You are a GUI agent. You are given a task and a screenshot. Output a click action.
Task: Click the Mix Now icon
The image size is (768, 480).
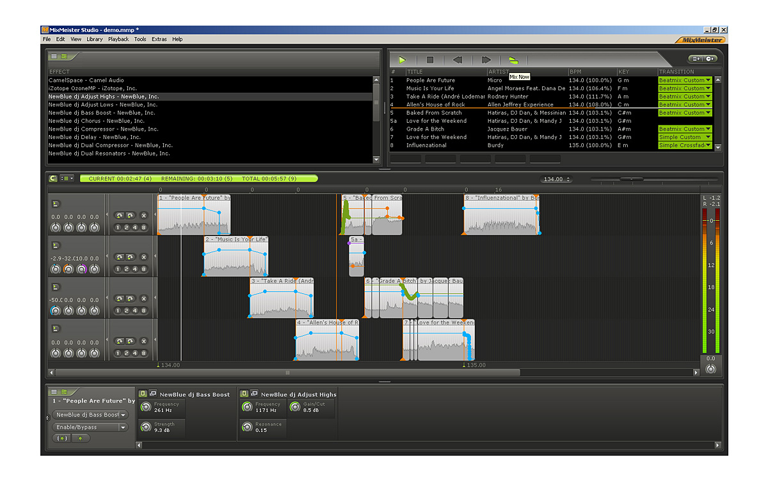(x=513, y=60)
